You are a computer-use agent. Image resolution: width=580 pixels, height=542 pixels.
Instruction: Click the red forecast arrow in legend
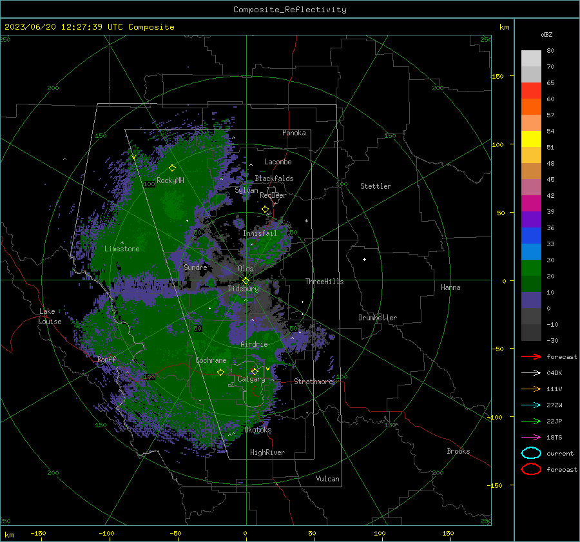(x=531, y=356)
